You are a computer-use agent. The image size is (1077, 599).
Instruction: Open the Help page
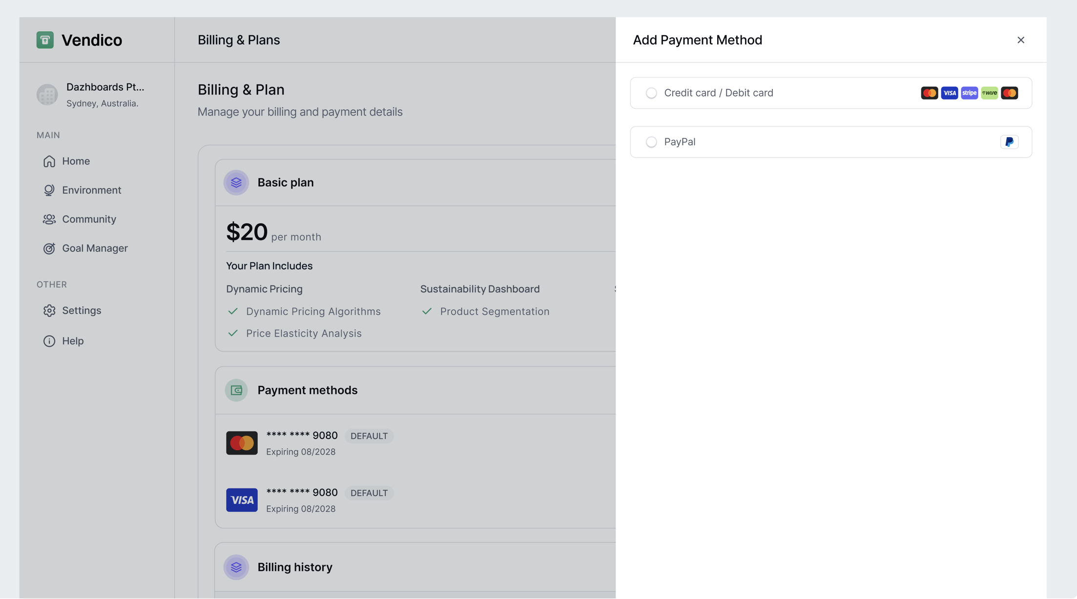coord(73,341)
